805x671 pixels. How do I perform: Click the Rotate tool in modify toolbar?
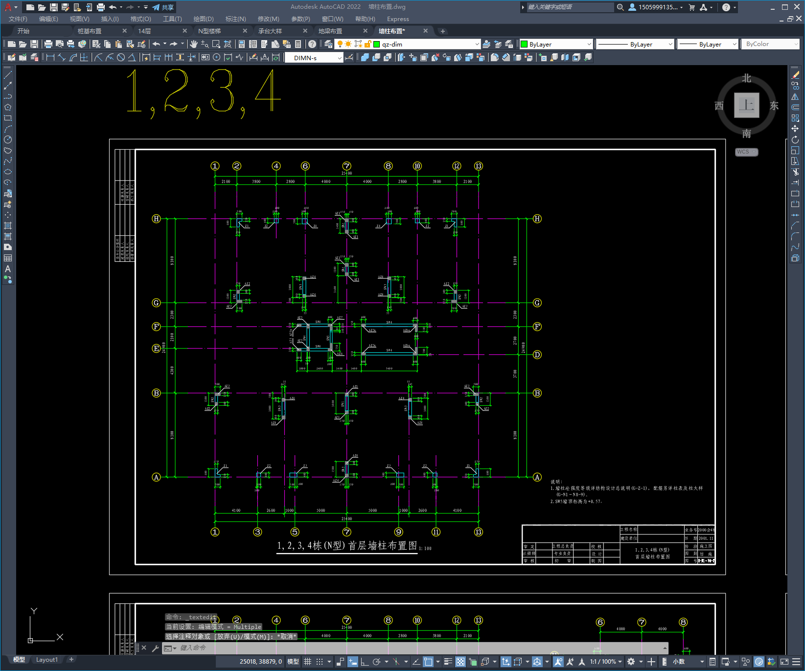tap(795, 139)
